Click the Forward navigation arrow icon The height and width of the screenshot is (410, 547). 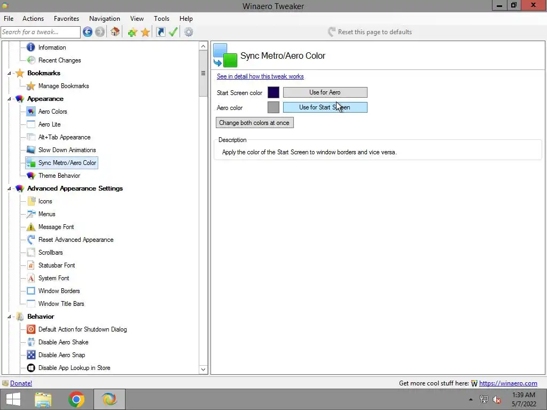[x=100, y=32]
